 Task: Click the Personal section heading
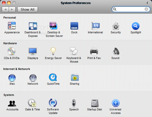[10, 18]
